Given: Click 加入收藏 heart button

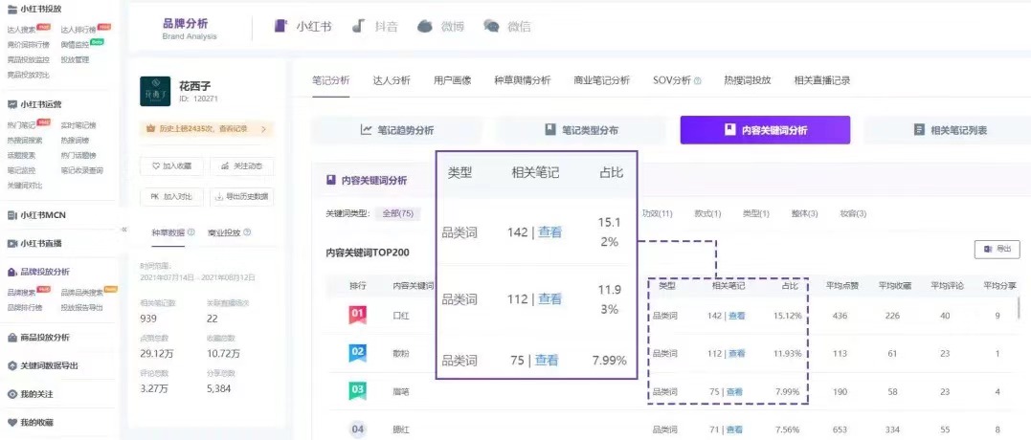Looking at the screenshot, I should (x=171, y=166).
